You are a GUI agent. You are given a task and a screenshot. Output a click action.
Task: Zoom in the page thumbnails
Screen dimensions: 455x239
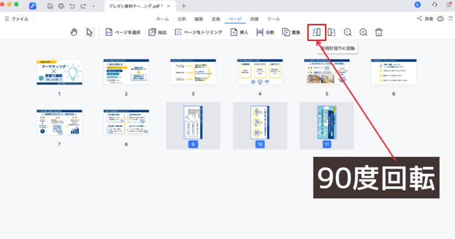363,32
